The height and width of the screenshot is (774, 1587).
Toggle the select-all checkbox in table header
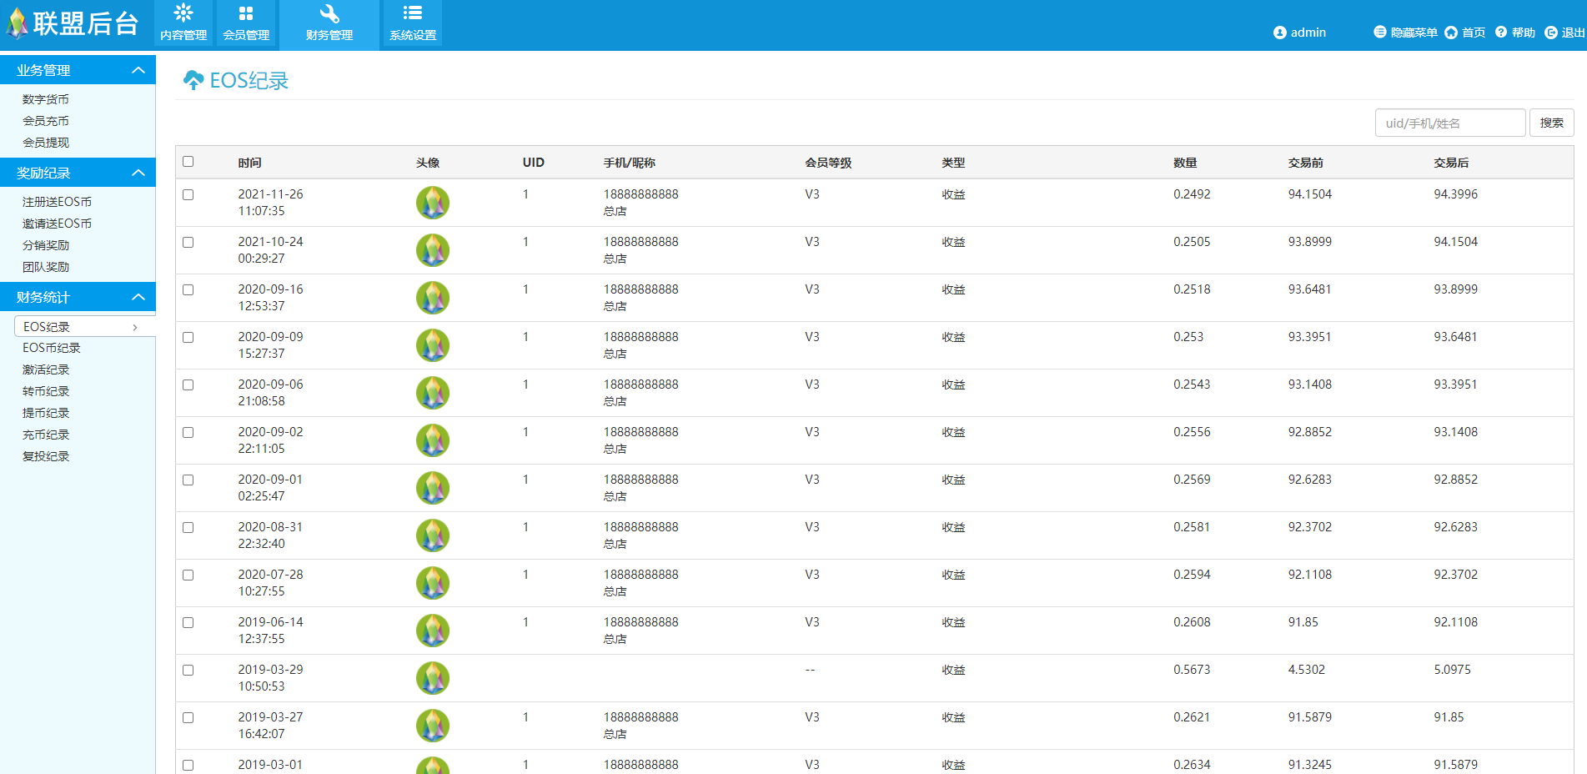pos(188,162)
